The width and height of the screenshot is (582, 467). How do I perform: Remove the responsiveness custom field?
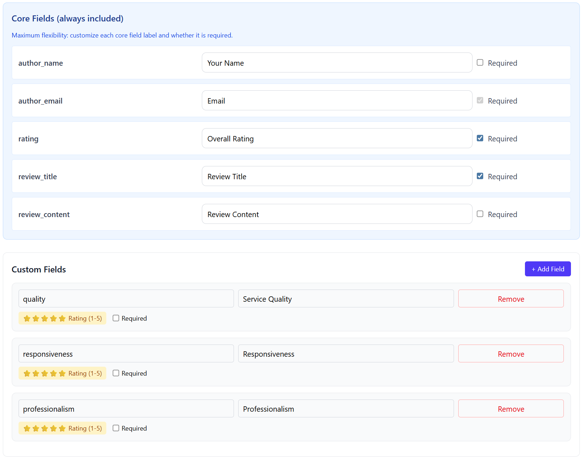tap(511, 354)
